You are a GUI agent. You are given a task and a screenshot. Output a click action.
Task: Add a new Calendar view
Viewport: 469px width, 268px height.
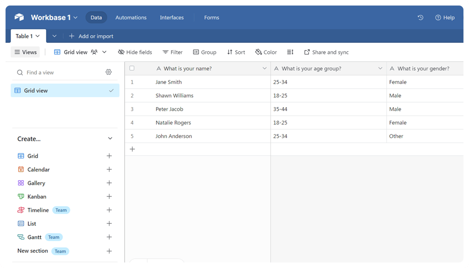[x=109, y=169]
